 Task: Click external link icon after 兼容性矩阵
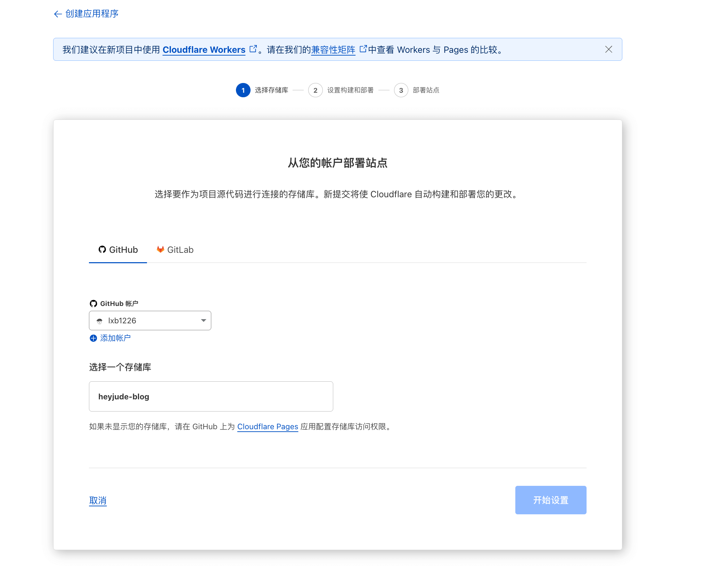click(363, 49)
